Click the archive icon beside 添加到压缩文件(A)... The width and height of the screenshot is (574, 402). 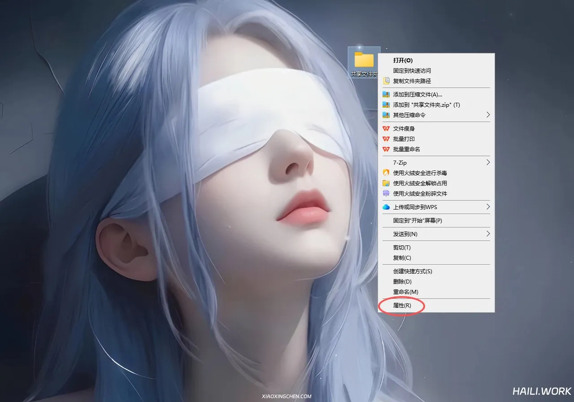[386, 95]
